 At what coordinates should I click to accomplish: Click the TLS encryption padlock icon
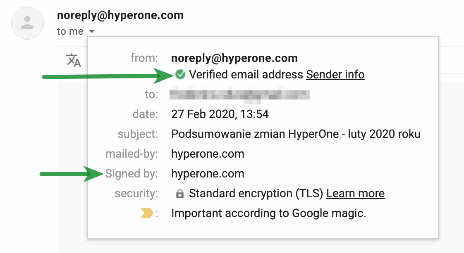[179, 194]
